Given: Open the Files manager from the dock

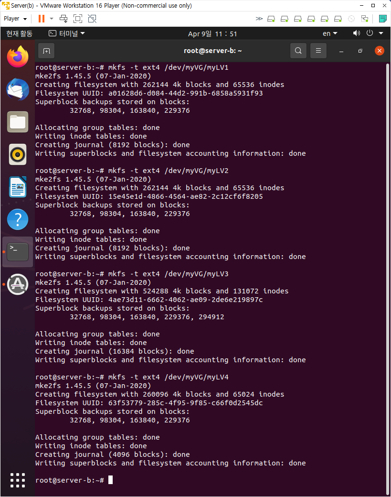Looking at the screenshot, I should (x=18, y=122).
